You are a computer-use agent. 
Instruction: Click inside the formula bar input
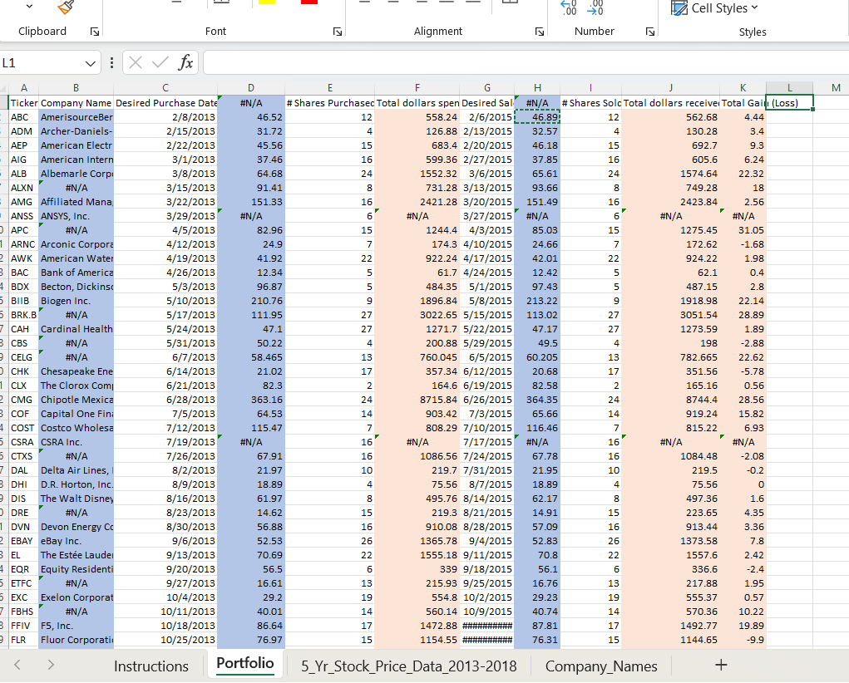click(x=526, y=63)
